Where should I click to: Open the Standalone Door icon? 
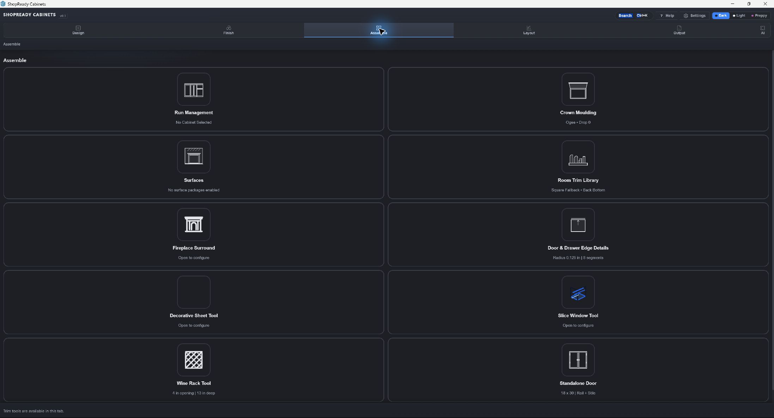(578, 360)
